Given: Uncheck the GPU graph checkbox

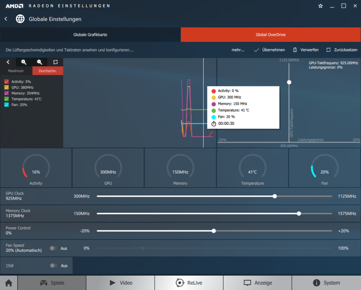Looking at the screenshot, I should pyautogui.click(x=7, y=88).
